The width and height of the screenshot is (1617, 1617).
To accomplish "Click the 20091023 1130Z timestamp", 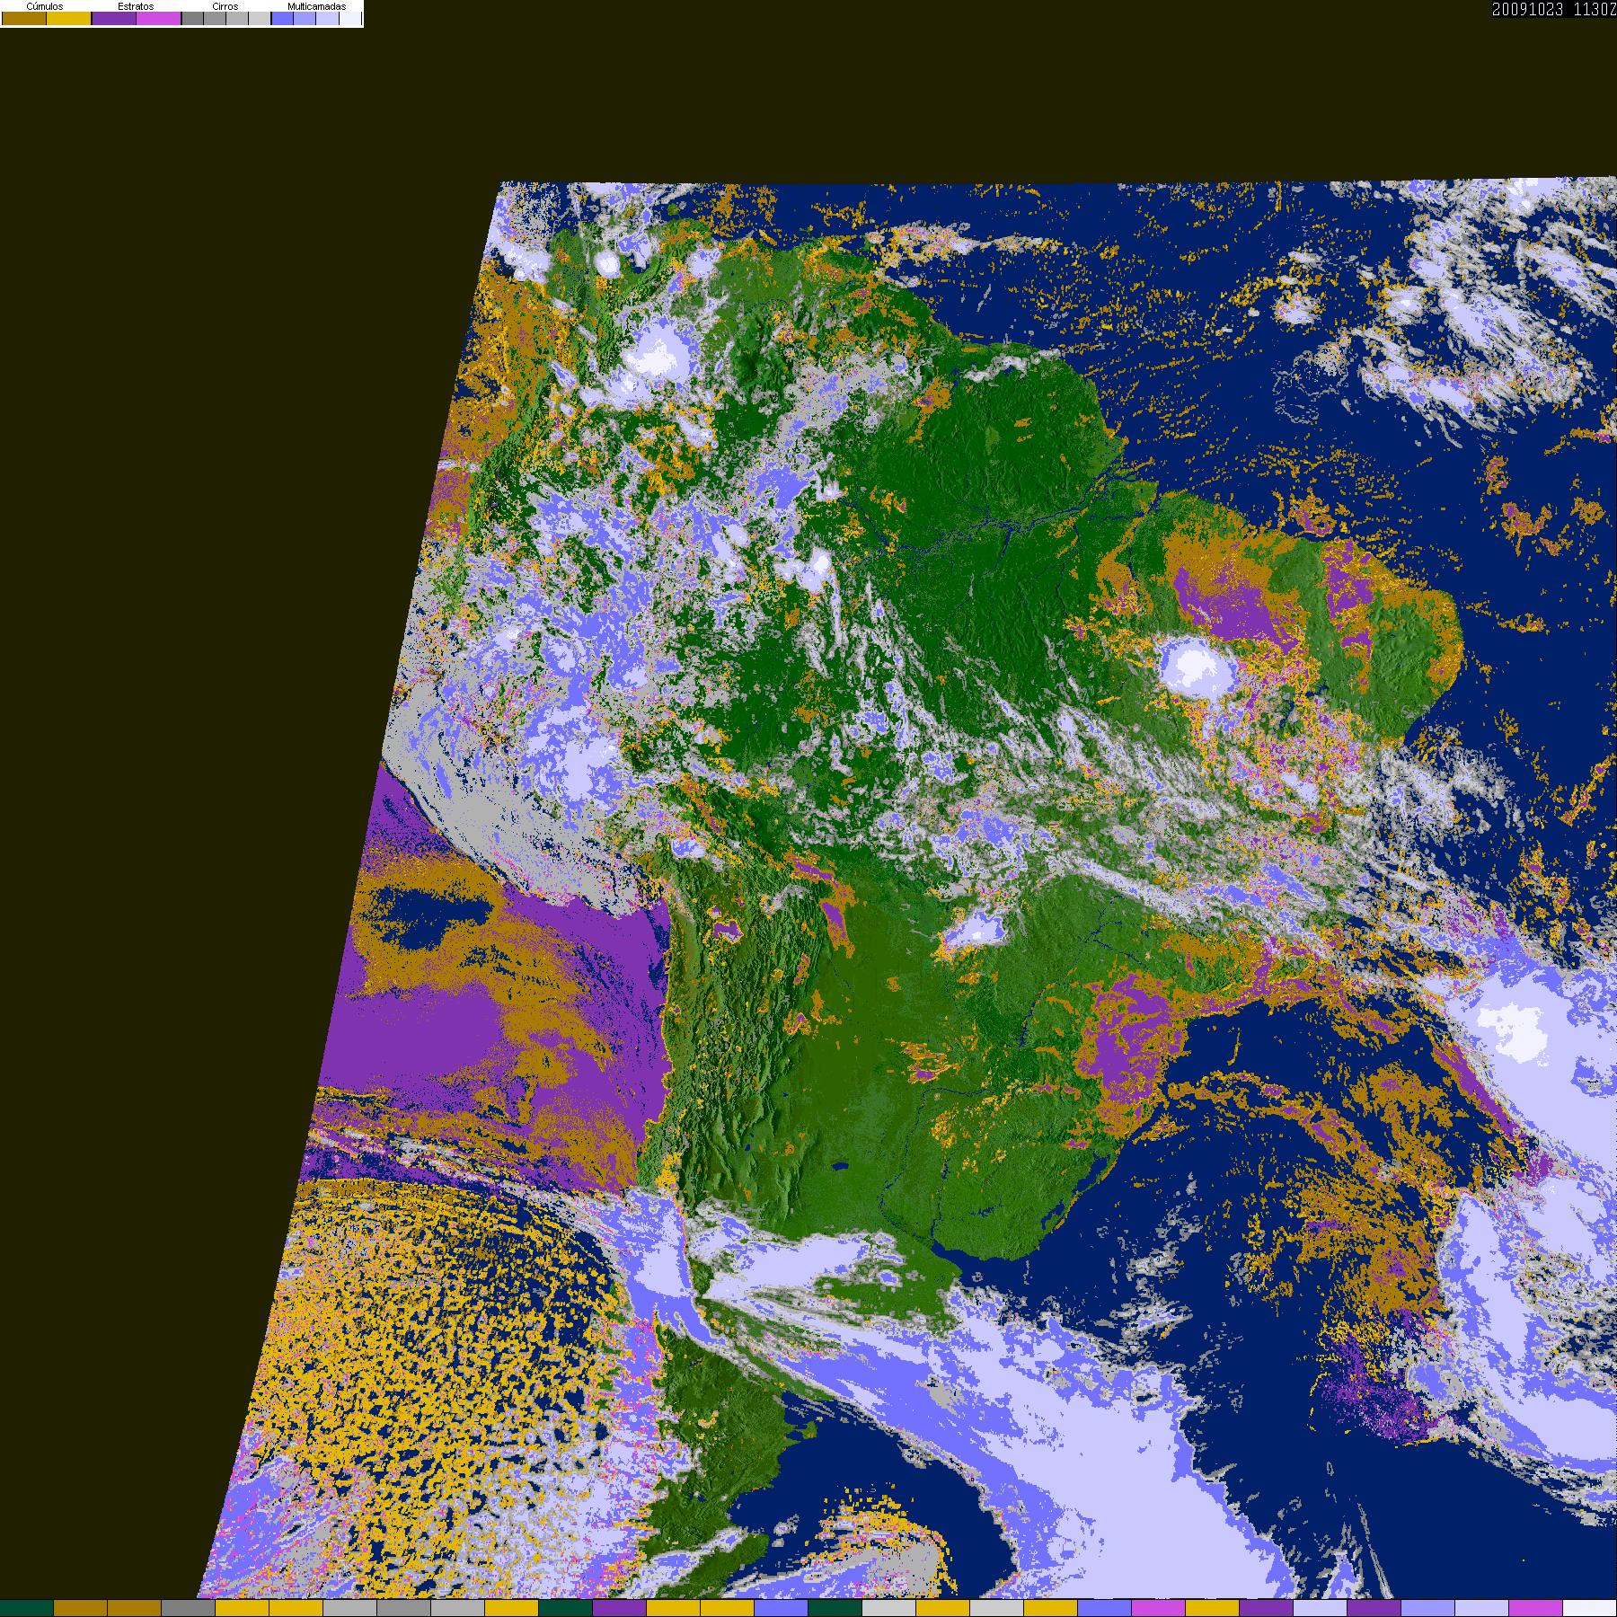I will (1554, 9).
